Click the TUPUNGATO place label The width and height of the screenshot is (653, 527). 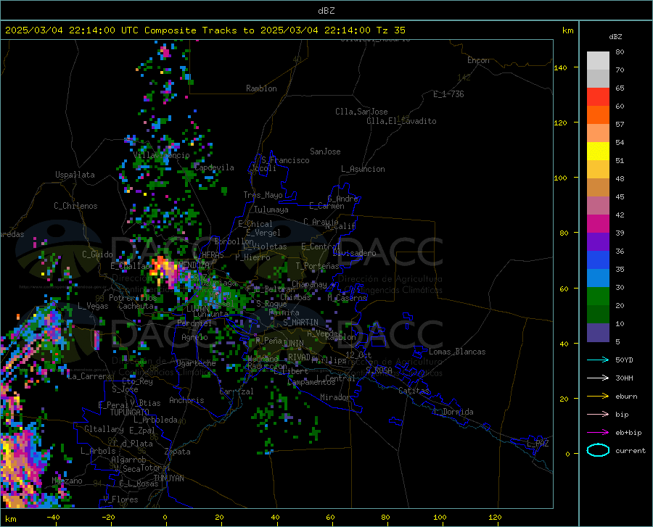click(130, 412)
